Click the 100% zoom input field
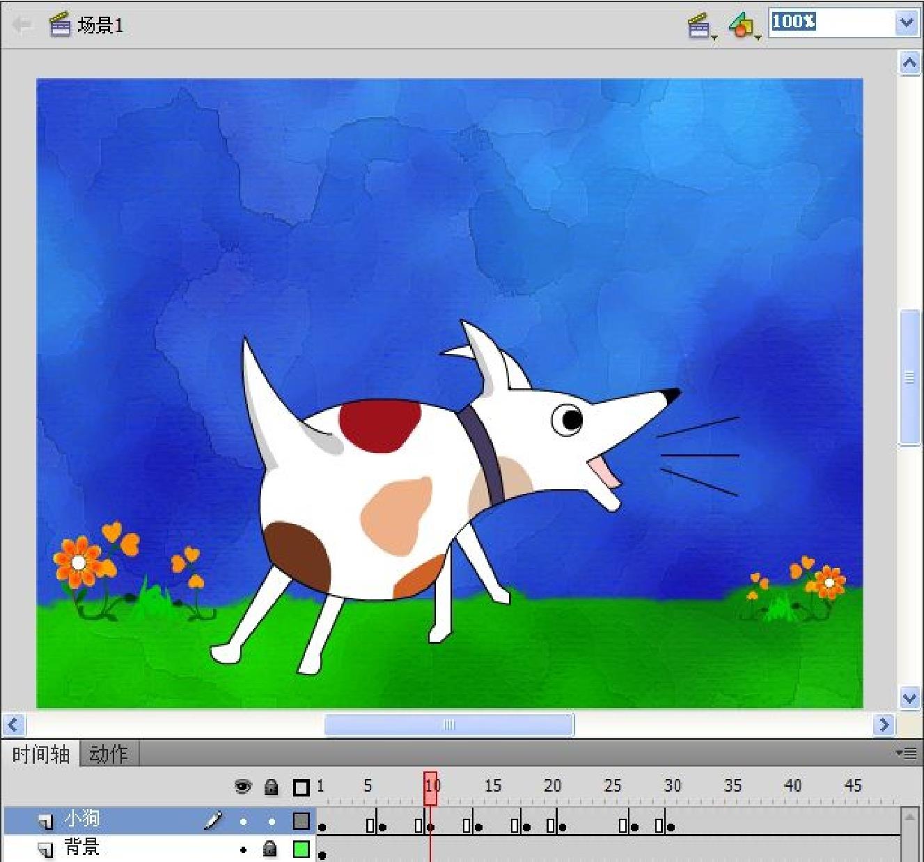Image resolution: width=924 pixels, height=862 pixels. [x=831, y=22]
